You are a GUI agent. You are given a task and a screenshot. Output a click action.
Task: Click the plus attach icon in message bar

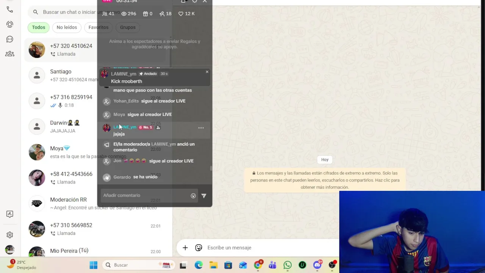(185, 248)
